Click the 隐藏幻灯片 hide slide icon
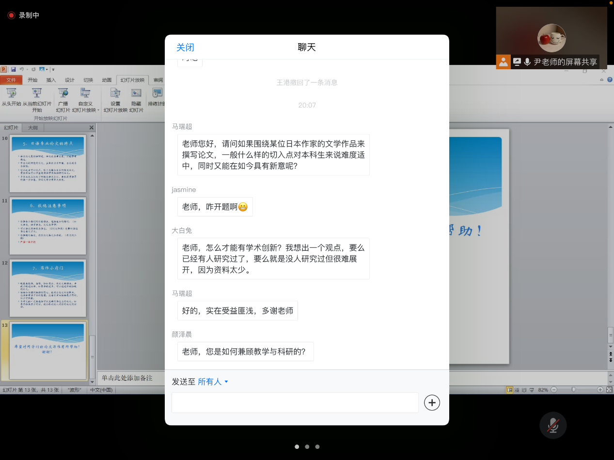Image resolution: width=614 pixels, height=460 pixels. point(137,93)
